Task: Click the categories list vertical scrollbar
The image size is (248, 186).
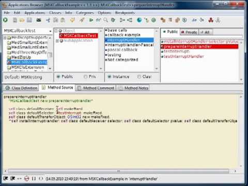Action: coord(157,50)
